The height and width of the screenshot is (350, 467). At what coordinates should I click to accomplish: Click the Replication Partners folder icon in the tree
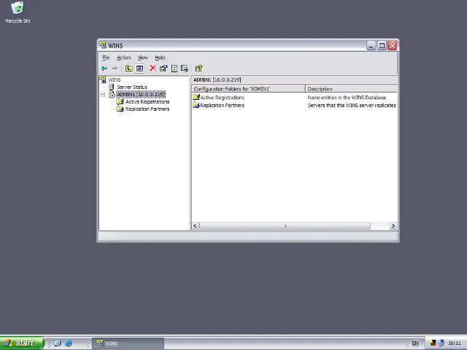pos(120,109)
